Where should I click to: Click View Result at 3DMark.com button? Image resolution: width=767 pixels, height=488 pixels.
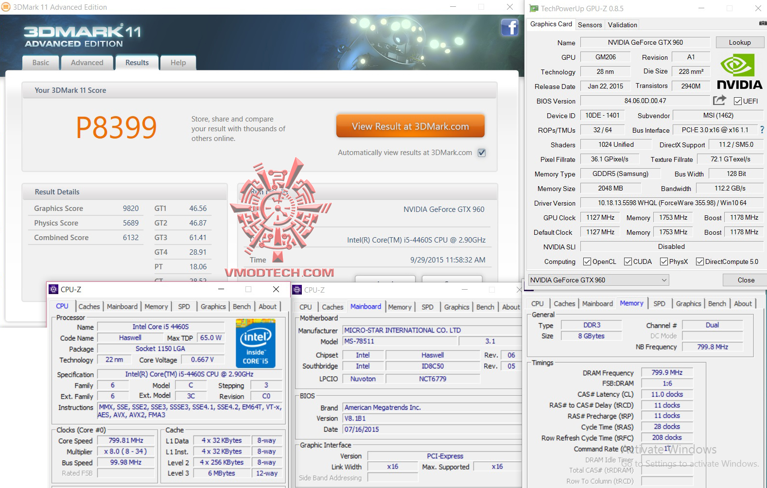(410, 126)
